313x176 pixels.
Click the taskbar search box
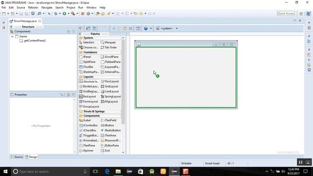[50, 172]
